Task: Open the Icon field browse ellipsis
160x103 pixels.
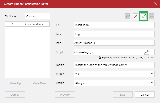Action: (152, 43)
